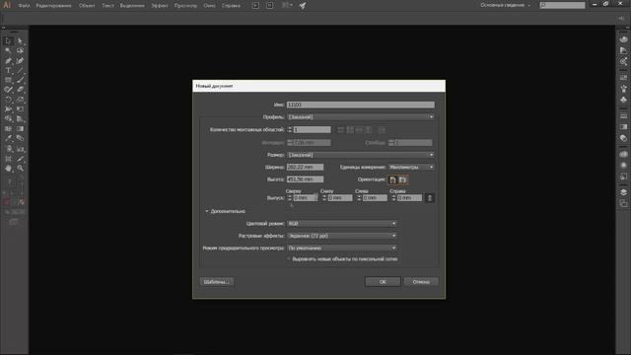Open the Размер dropdown
631x355 pixels.
361,155
